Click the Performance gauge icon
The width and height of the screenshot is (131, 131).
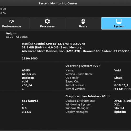12,21
